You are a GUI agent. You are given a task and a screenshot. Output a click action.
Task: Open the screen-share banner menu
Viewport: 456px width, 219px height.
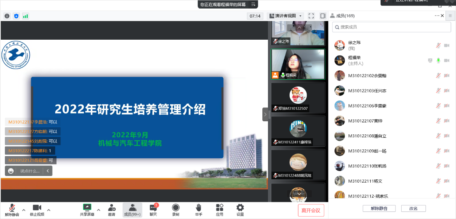click(253, 4)
